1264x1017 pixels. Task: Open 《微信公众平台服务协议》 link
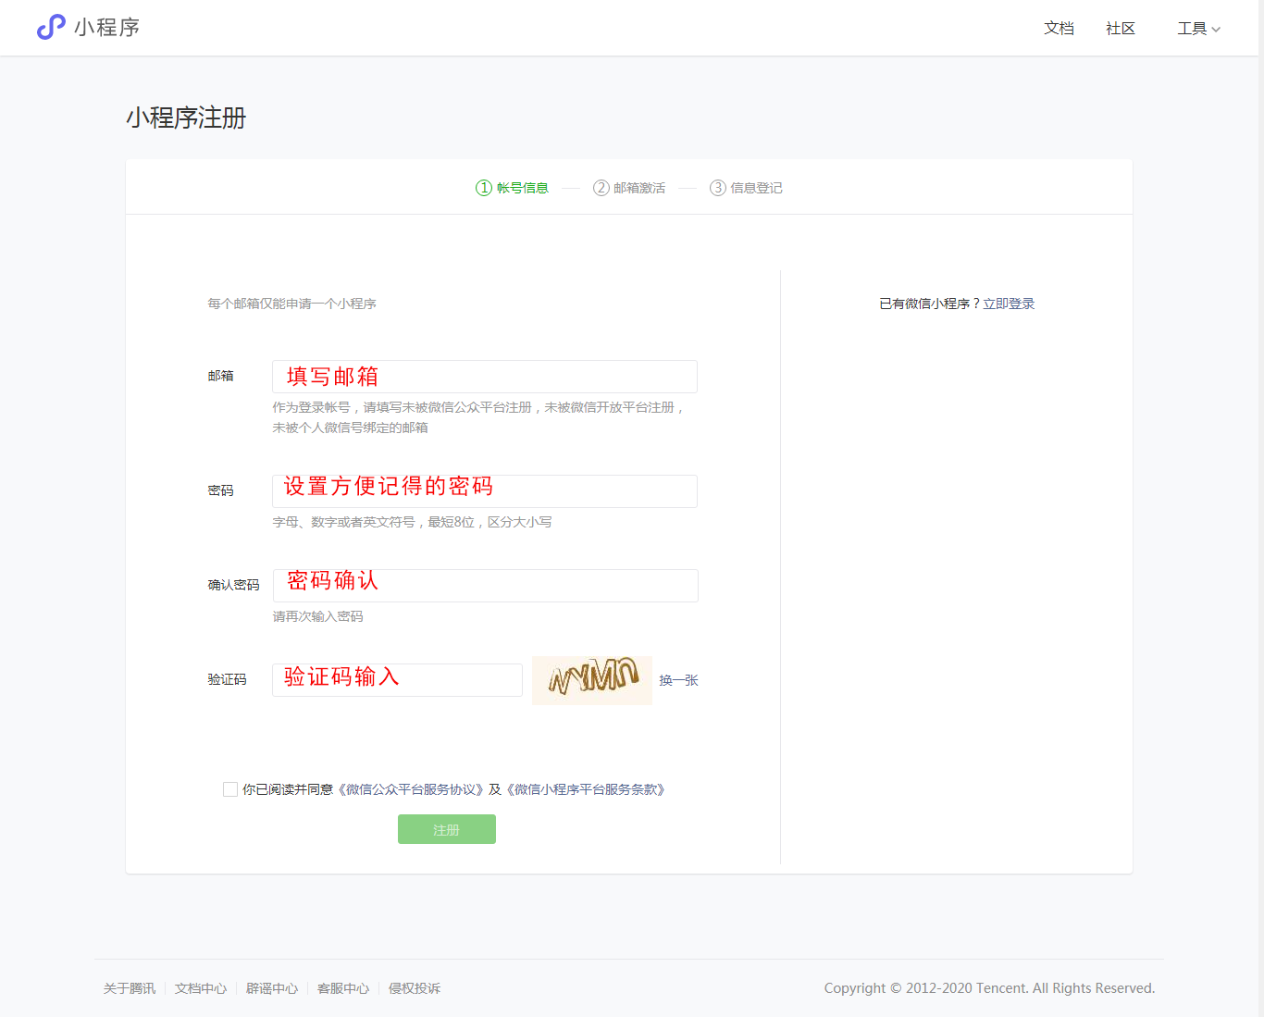[x=411, y=789]
